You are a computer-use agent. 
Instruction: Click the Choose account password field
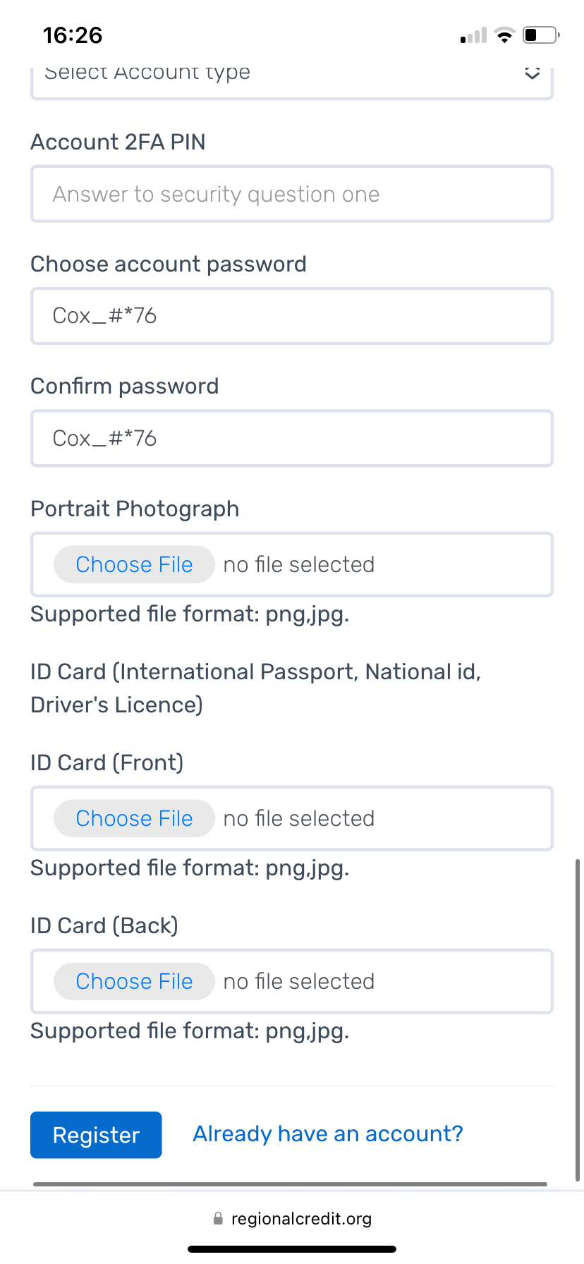click(x=292, y=316)
